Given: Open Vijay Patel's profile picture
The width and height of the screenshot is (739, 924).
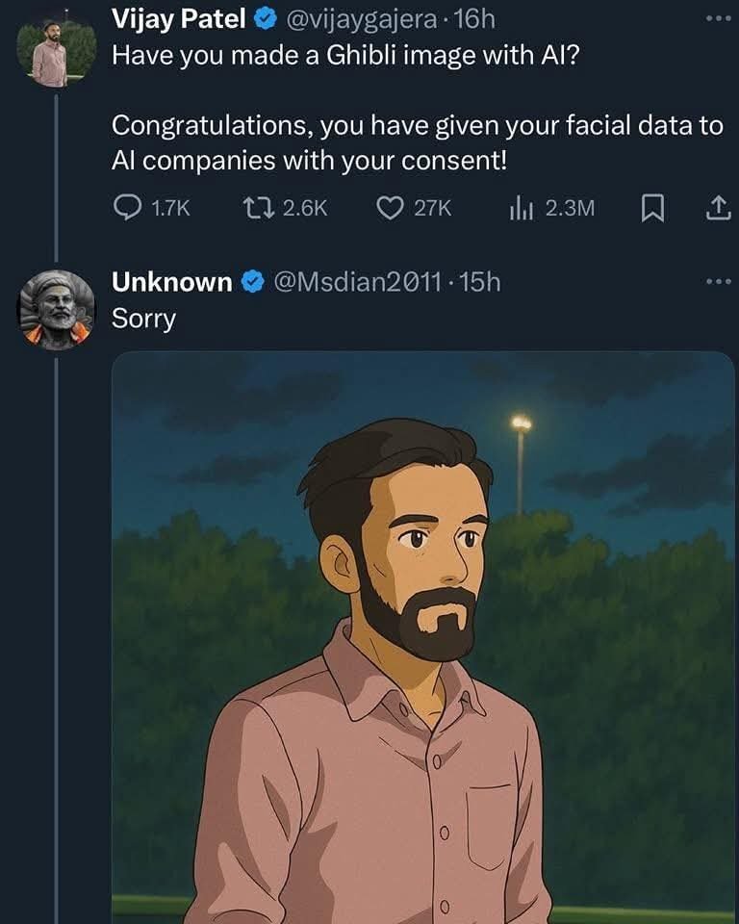Looking at the screenshot, I should coord(57,51).
